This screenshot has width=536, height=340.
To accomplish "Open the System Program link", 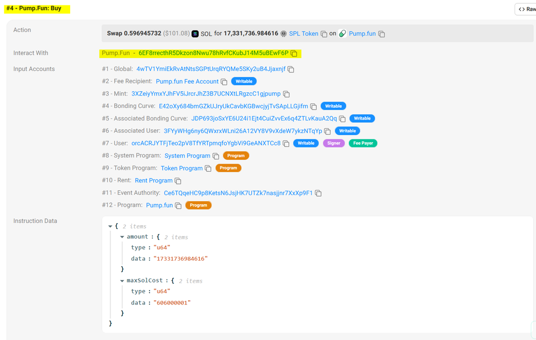I will point(187,156).
